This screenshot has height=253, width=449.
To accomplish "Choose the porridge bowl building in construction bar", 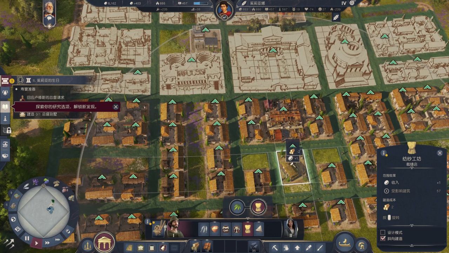I will [215, 229].
